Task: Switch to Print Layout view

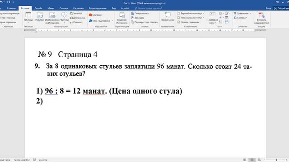Action: tap(252, 160)
